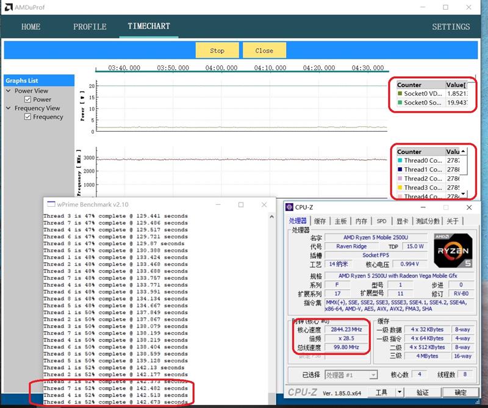Image resolution: width=488 pixels, height=408 pixels.
Task: Click the AMDuProf logo icon in title bar
Action: 9,7
